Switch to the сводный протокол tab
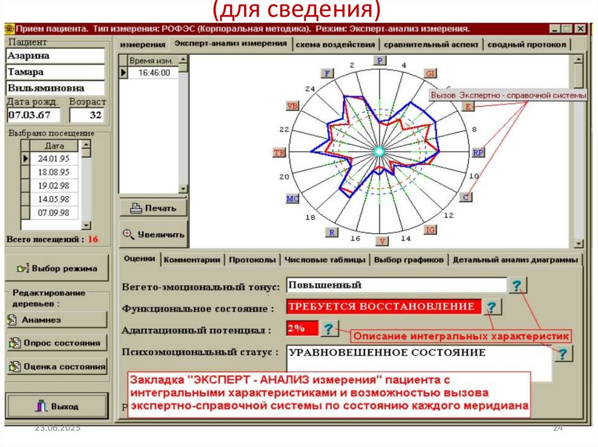 [524, 43]
